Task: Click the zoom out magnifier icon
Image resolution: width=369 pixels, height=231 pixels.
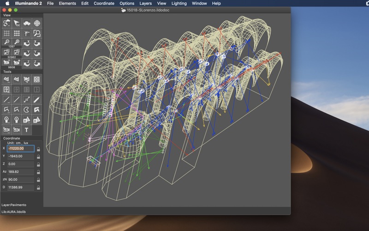Action: coord(6,42)
